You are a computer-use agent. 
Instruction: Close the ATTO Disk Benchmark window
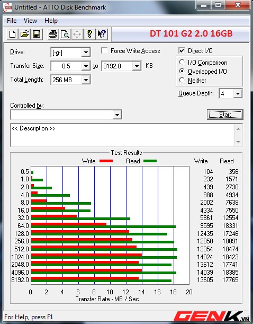pos(238,5)
